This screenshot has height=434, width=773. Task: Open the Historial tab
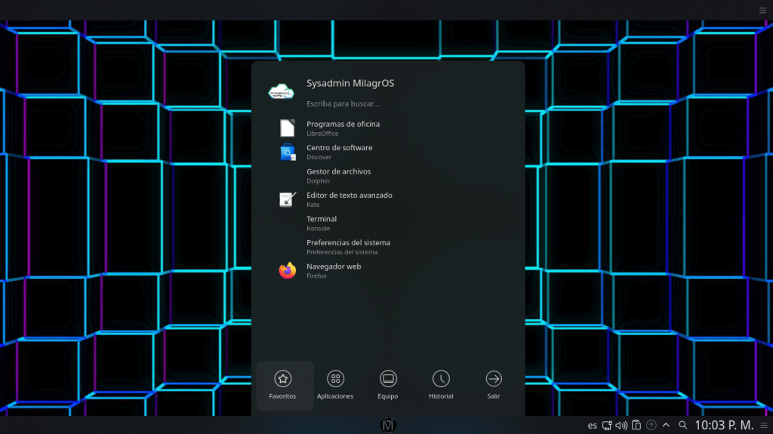pos(441,385)
